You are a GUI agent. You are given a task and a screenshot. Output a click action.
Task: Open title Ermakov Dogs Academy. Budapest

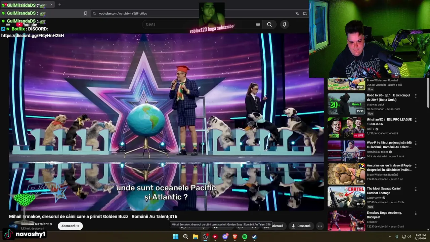click(x=384, y=215)
